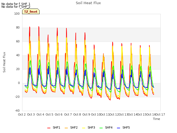Click the 20 y-axis tick label

[18, 69]
